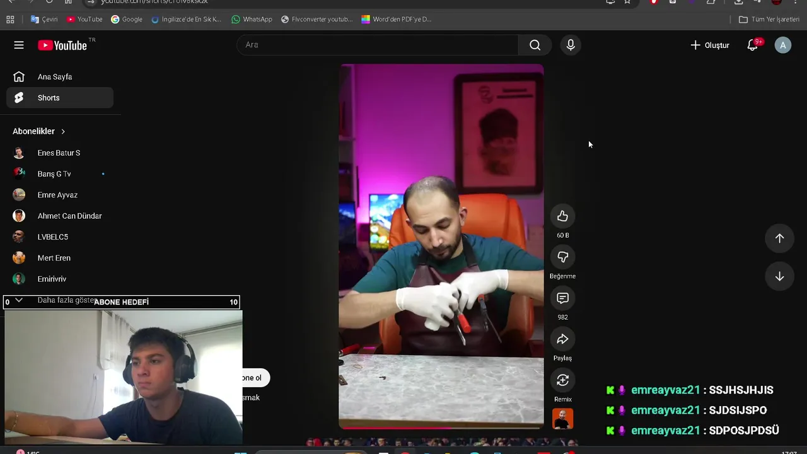807x454 pixels.
Task: Open the YouTube hamburger guide menu
Action: (x=19, y=45)
